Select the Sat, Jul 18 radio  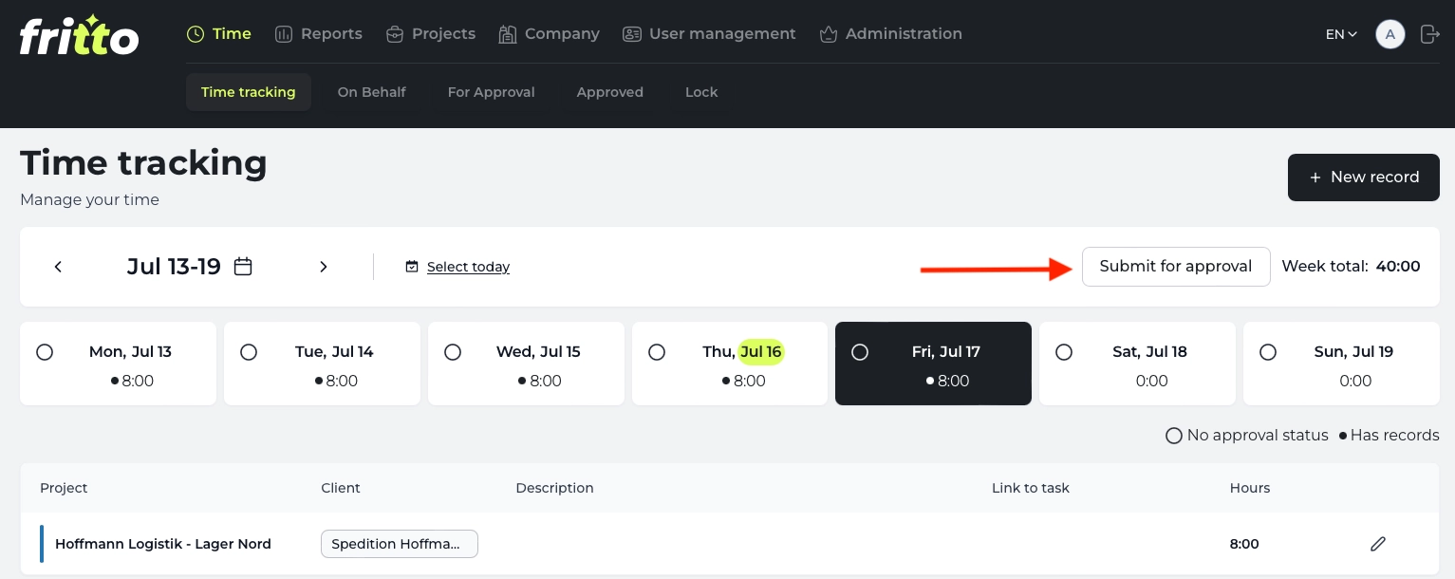click(1064, 352)
